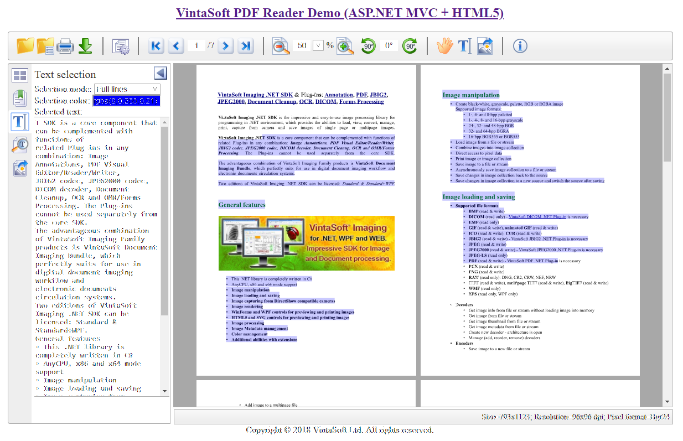Click the "Supported file formats" bullet text
Screen dimensions: 683x441
click(477, 206)
